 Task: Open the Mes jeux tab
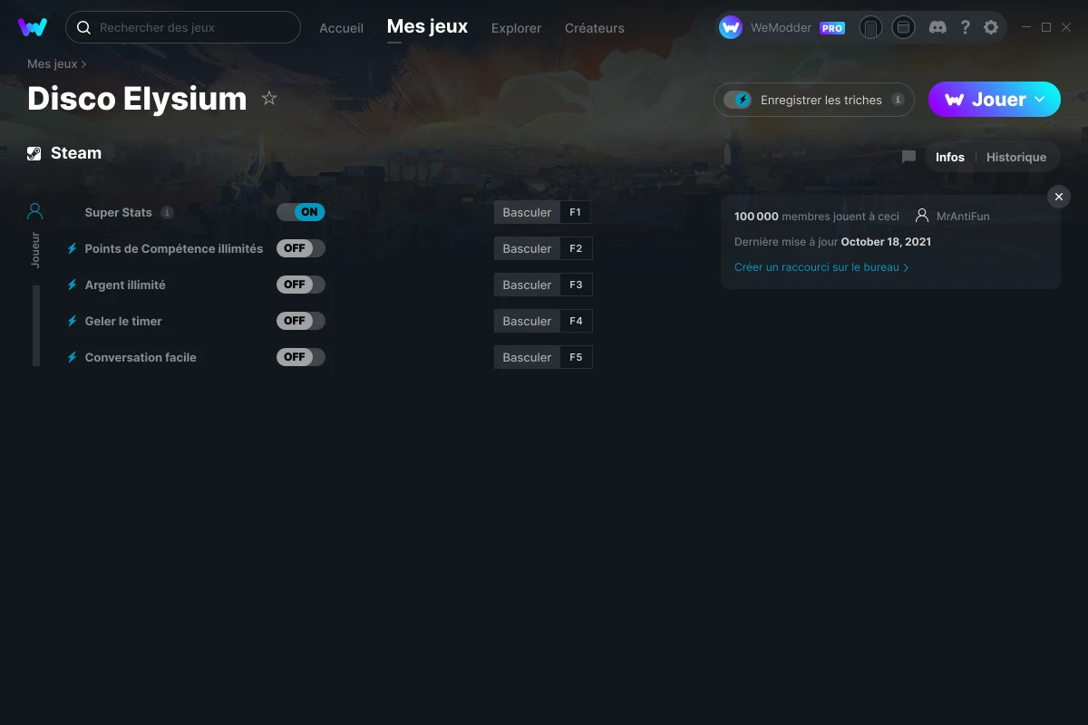427,27
